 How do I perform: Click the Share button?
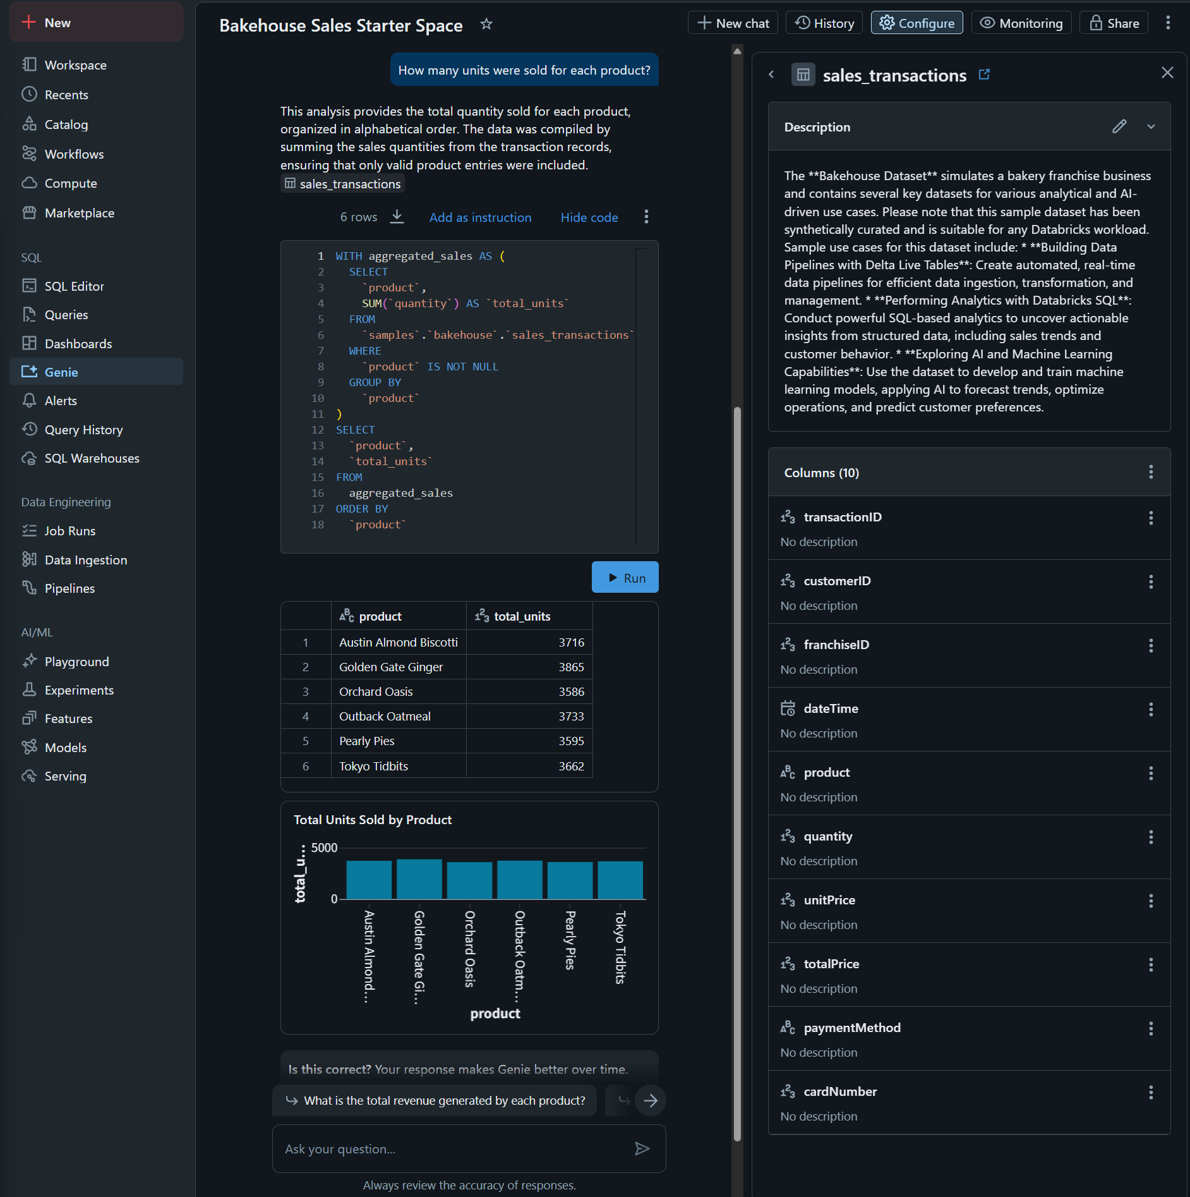(1114, 23)
